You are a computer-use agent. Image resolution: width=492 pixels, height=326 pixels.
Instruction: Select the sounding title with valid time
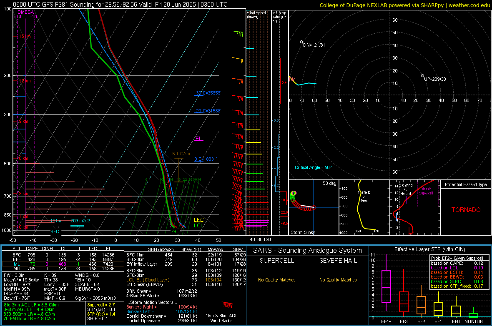(x=120, y=5)
